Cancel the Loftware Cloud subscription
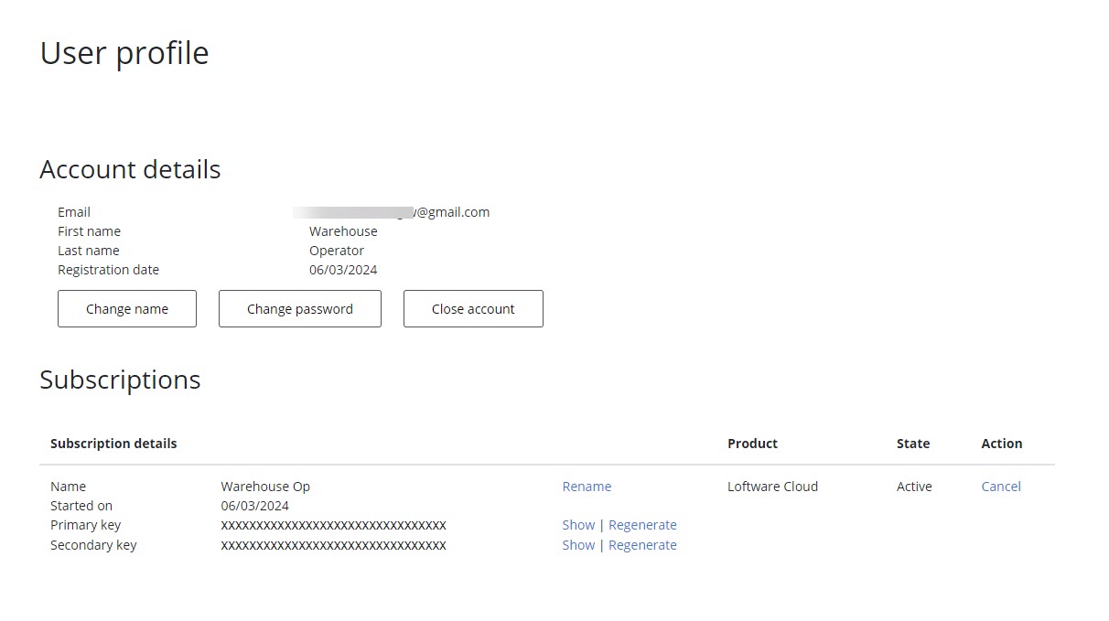This screenshot has height=621, width=1109. coord(1000,487)
